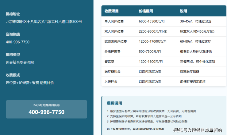Click the '费用说明' heading

(114, 103)
